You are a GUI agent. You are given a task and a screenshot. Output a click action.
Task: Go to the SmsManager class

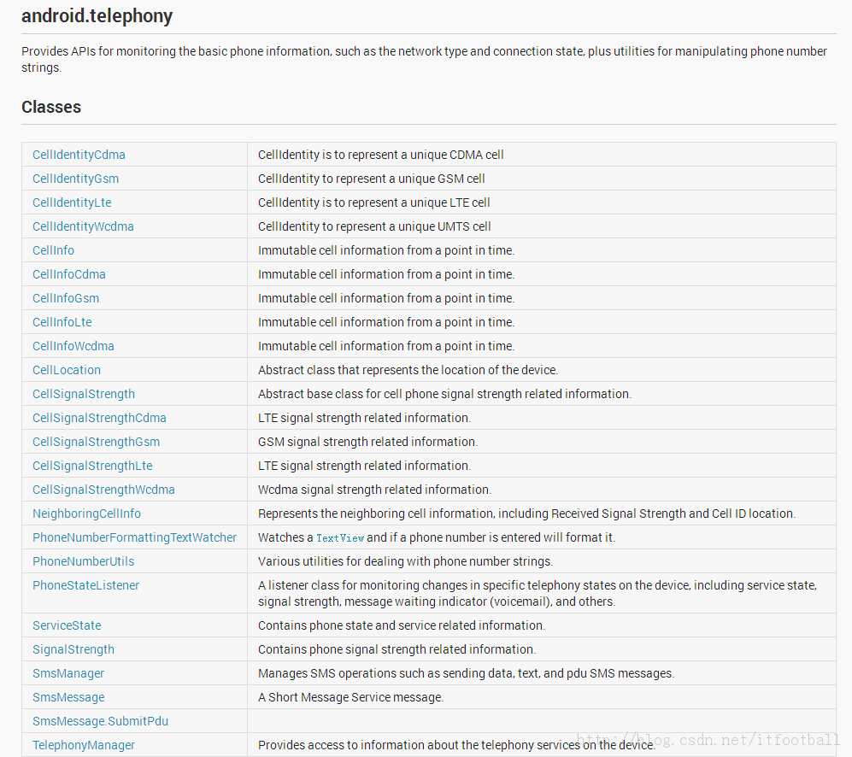(68, 673)
